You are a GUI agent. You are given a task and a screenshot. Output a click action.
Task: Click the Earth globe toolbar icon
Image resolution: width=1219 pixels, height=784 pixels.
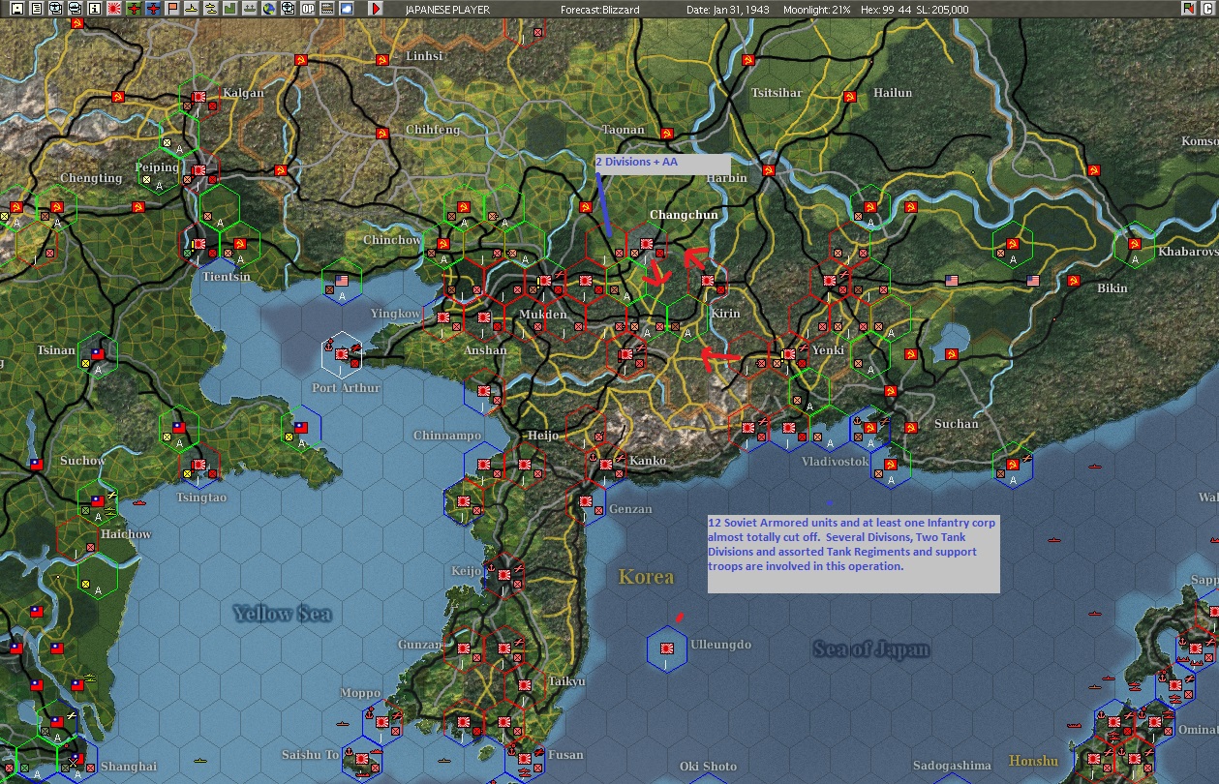[x=268, y=9]
